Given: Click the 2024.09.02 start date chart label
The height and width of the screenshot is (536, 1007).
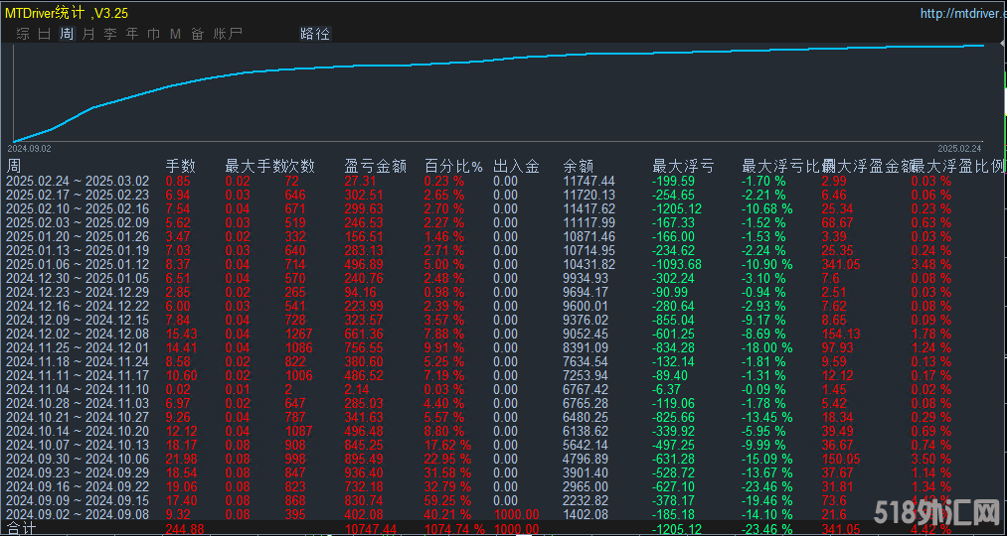Looking at the screenshot, I should (29, 148).
